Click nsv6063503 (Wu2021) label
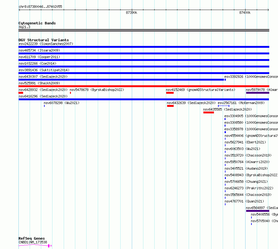278x249 pixels. click(242, 149)
